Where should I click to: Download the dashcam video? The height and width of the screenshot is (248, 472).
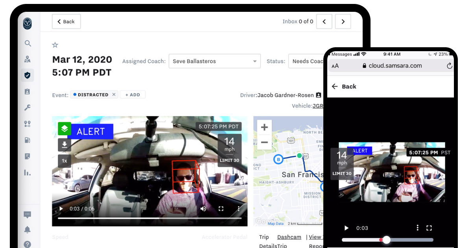tap(65, 145)
